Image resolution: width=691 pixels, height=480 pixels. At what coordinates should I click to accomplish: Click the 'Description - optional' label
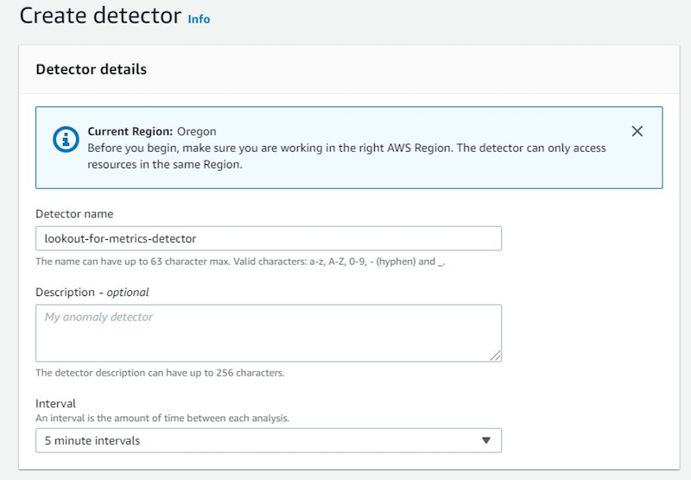[x=92, y=292]
